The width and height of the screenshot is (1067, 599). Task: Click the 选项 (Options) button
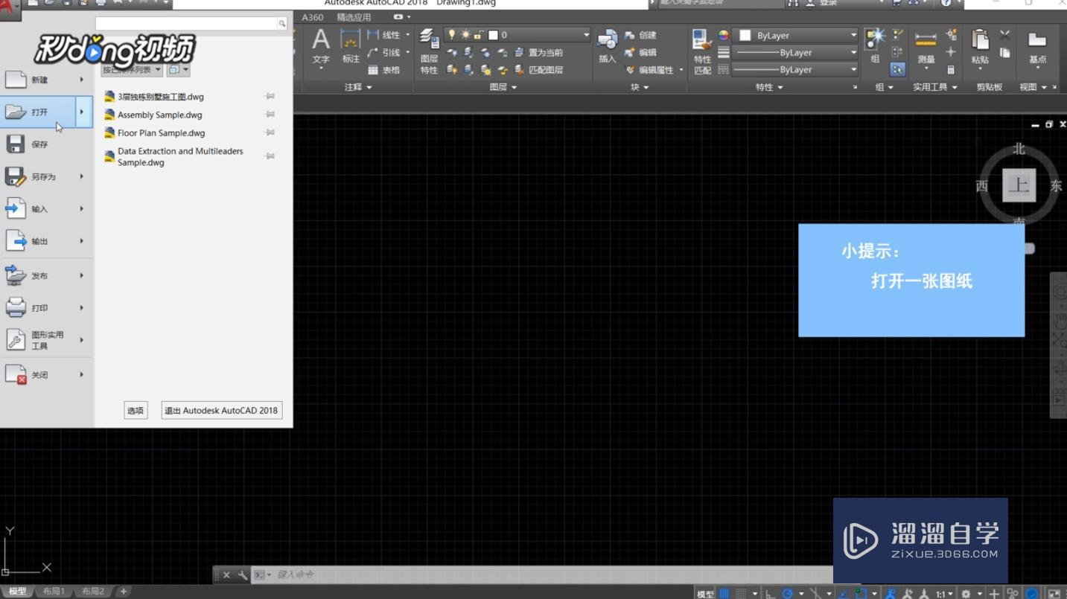pyautogui.click(x=135, y=410)
